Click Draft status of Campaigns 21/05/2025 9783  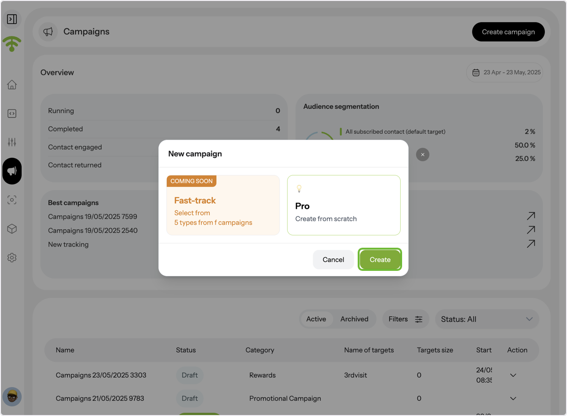(x=190, y=399)
